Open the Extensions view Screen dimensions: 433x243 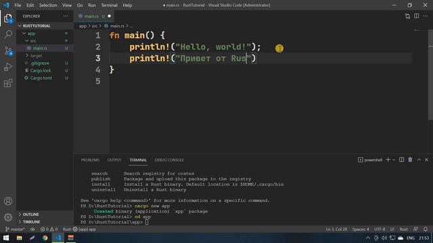point(8,83)
